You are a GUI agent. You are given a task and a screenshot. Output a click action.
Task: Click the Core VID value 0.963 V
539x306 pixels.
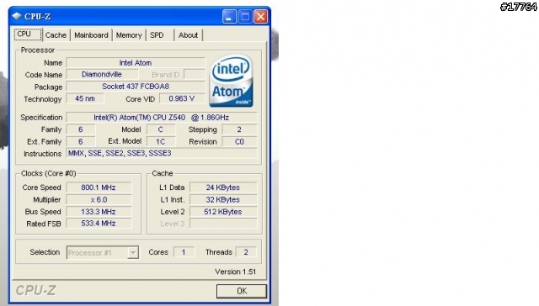(x=182, y=99)
